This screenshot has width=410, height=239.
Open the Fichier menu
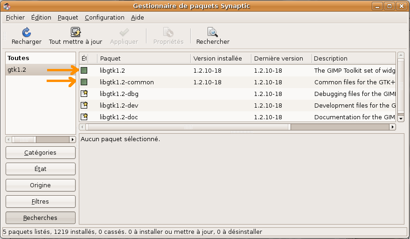15,17
